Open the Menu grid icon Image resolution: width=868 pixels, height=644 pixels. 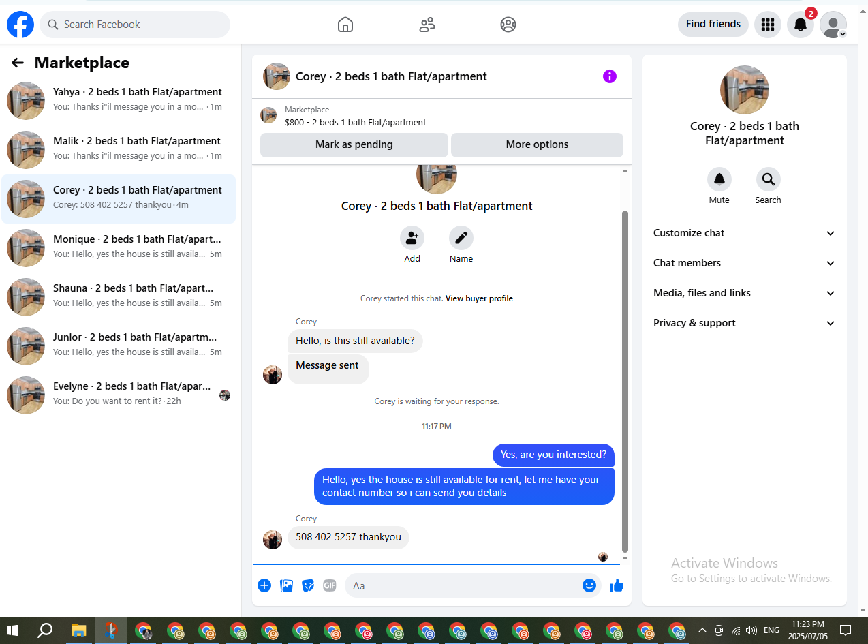click(x=768, y=25)
